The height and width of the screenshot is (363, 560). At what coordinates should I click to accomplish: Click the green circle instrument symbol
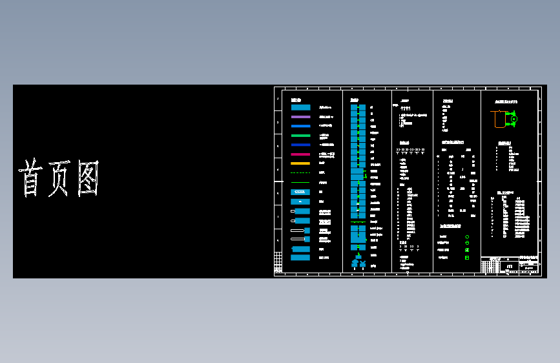tap(467, 244)
